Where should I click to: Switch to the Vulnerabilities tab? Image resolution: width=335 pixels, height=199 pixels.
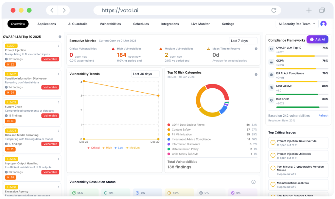point(110,24)
